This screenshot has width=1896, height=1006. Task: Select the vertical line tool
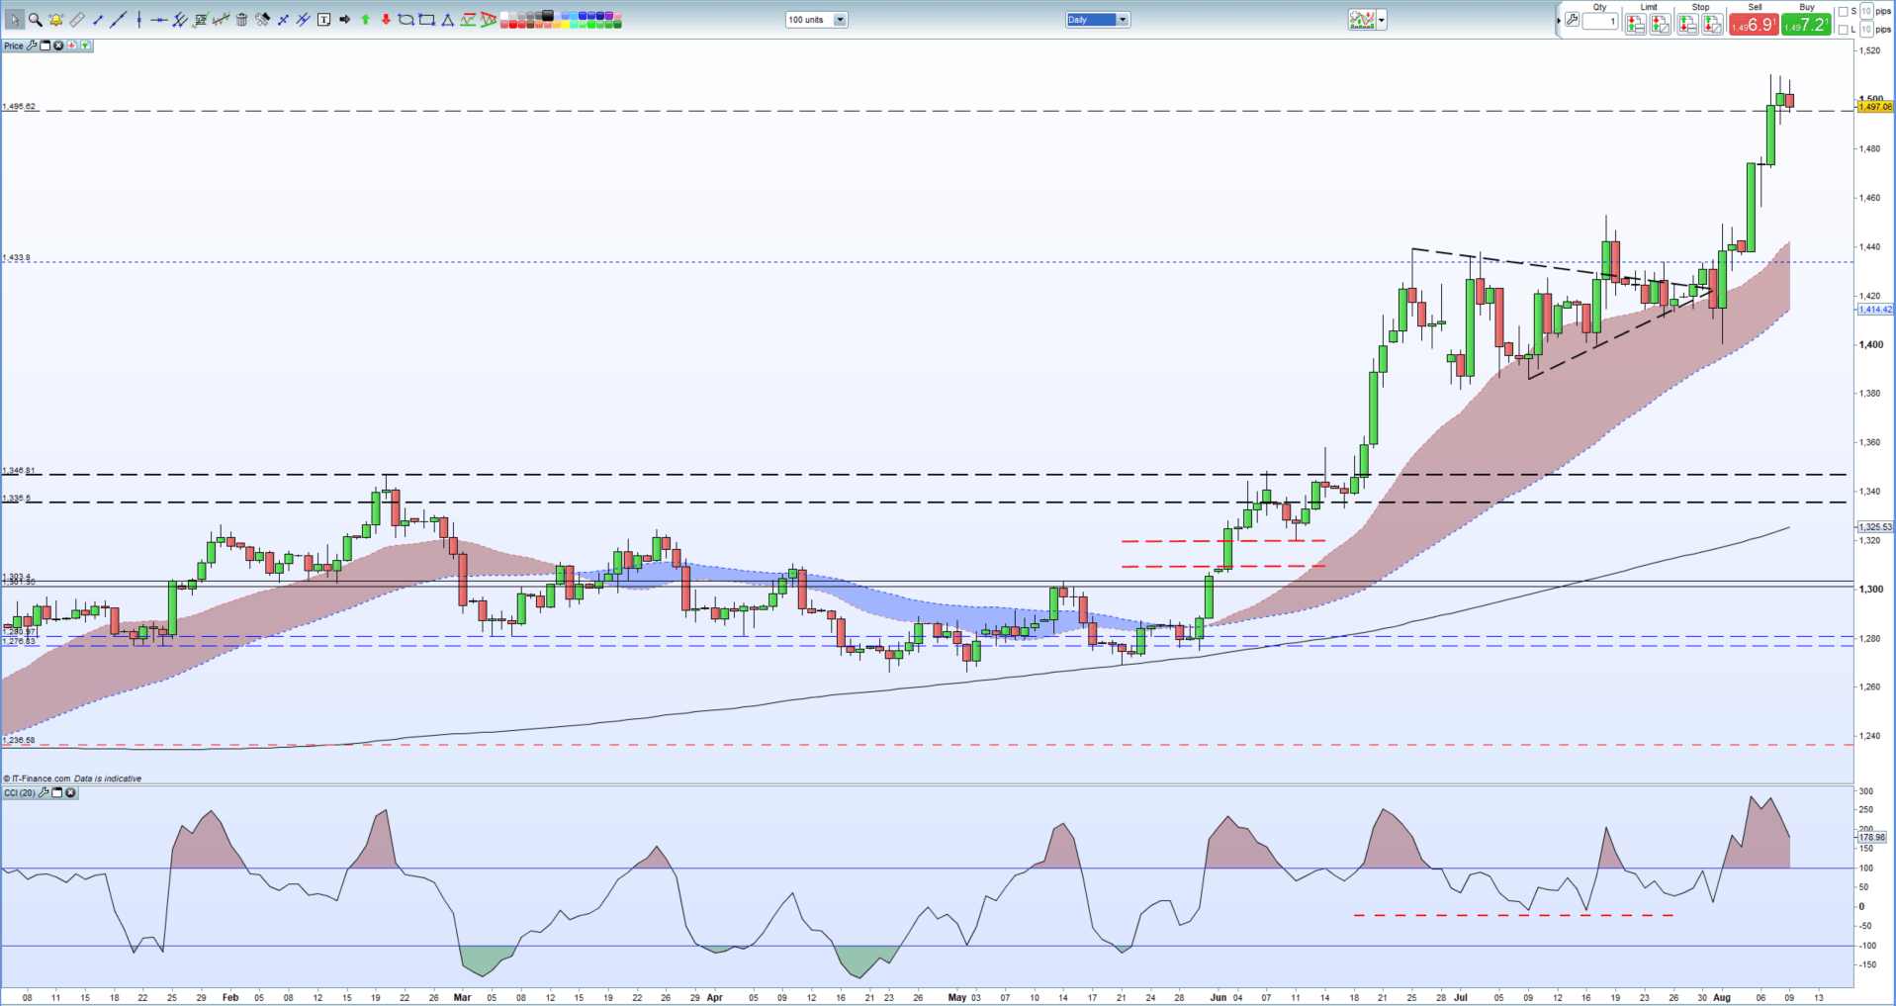point(138,20)
